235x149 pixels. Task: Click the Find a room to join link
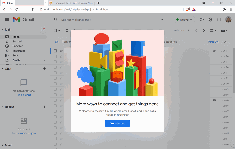[24, 133]
